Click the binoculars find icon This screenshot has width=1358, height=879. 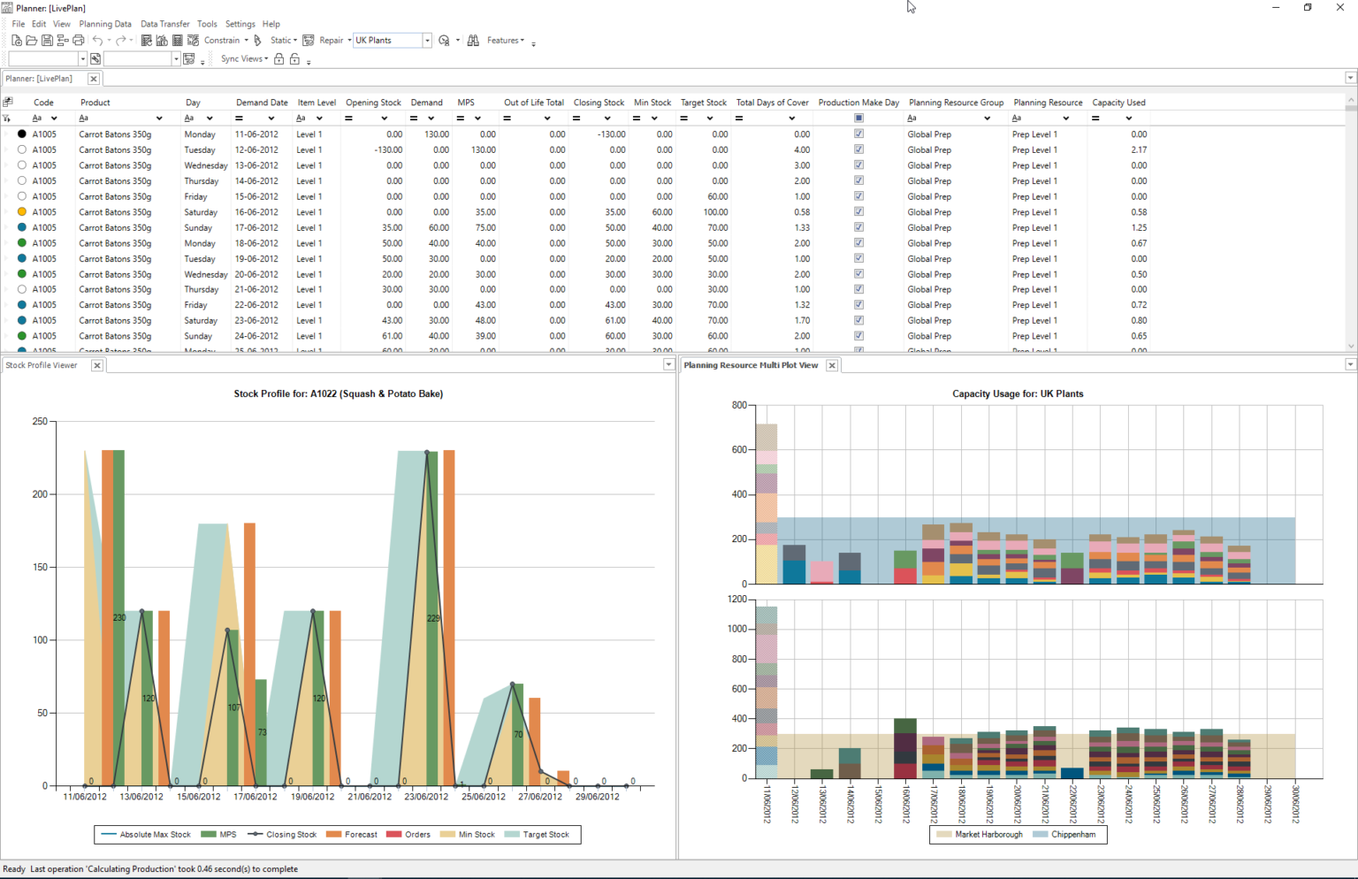(x=473, y=41)
